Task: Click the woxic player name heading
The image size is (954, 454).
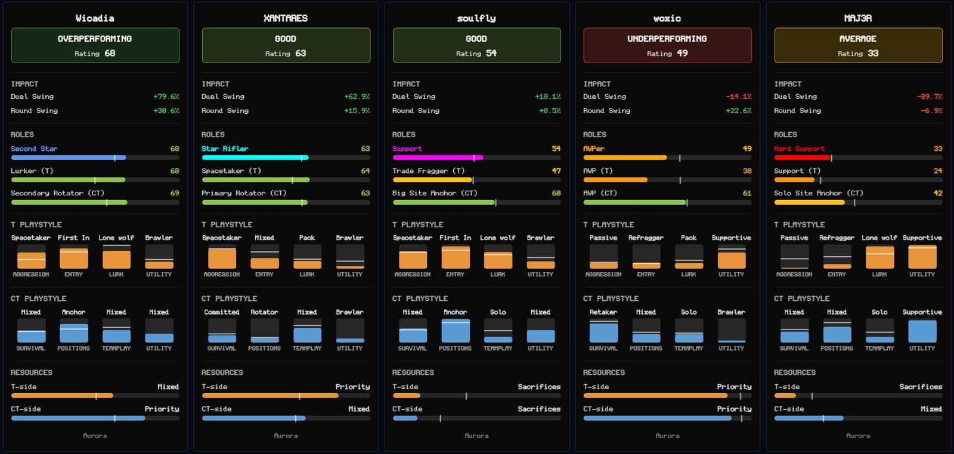Action: pos(667,18)
